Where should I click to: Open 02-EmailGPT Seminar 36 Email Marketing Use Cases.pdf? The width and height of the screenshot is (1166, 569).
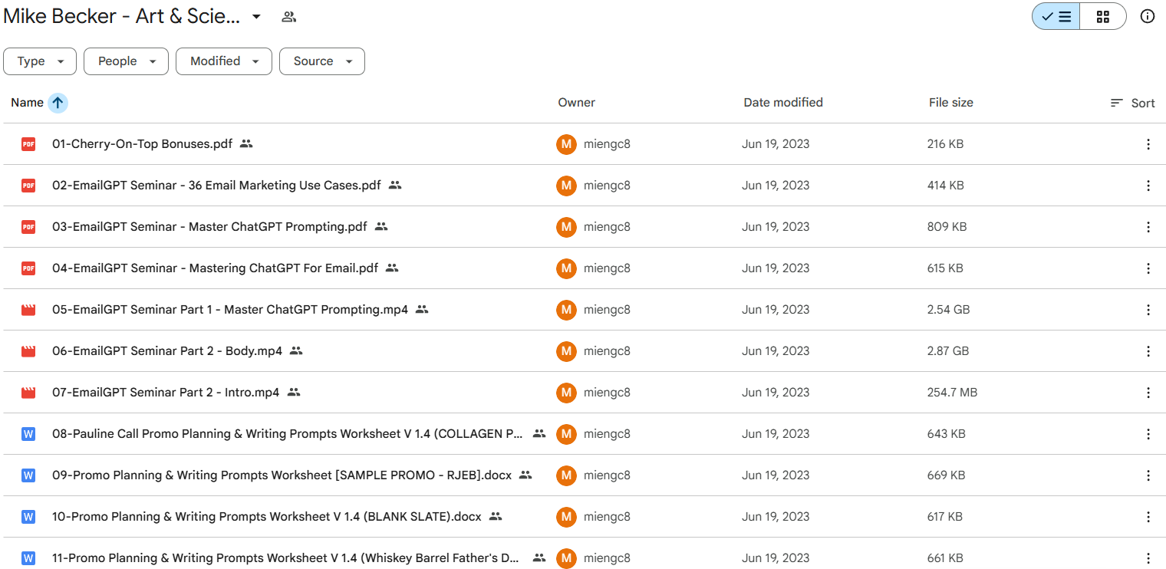216,186
